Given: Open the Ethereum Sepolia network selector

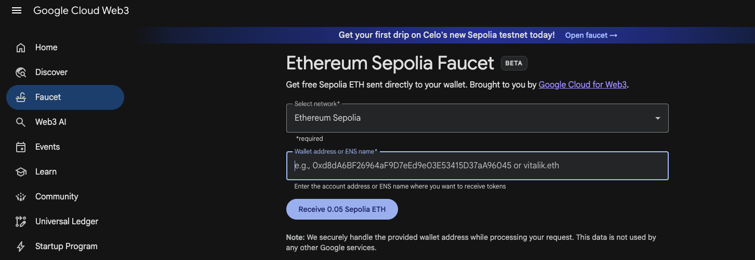Looking at the screenshot, I should pos(468,118).
